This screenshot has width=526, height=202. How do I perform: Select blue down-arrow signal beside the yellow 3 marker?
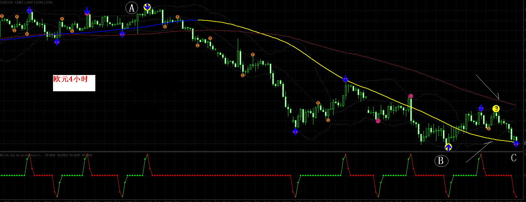pyautogui.click(x=481, y=108)
